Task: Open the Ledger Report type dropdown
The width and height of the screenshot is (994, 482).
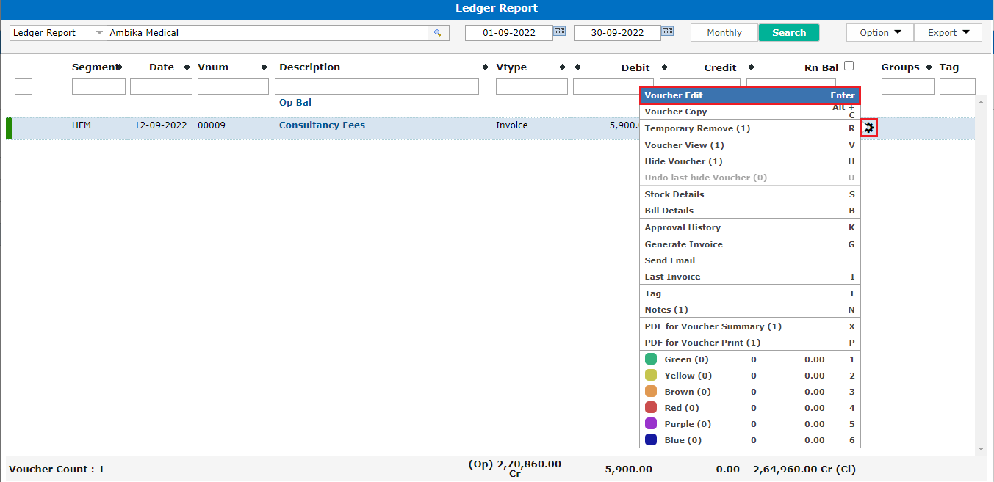Action: point(99,33)
